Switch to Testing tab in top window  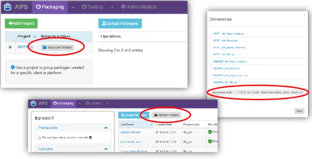pyautogui.click(x=93, y=7)
